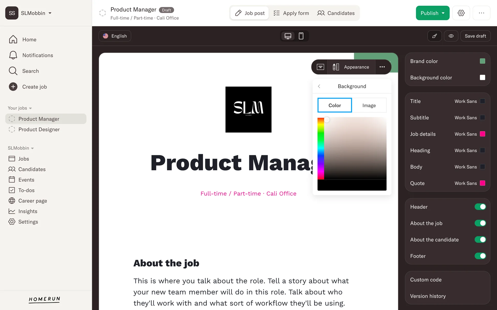Screen dimensions: 497x310
Task: Open the Product Designer job
Action: pos(39,129)
